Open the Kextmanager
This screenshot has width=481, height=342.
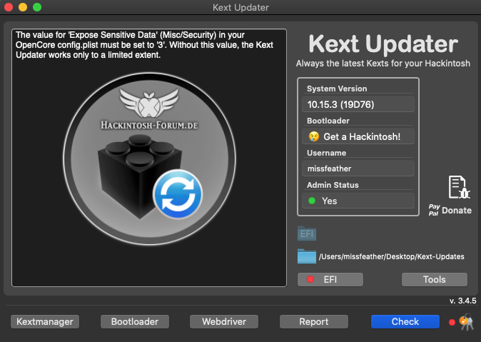45,321
